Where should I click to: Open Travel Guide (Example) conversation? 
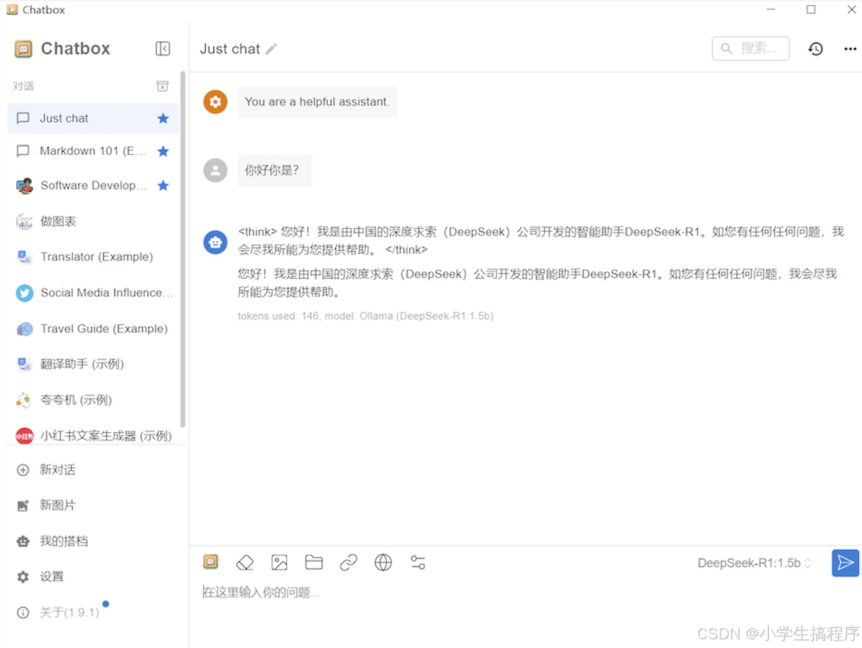tap(93, 328)
